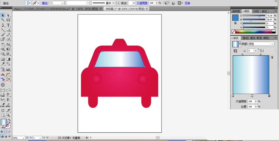
Task: Open control bar fill color dropdown
Action: 30,3
